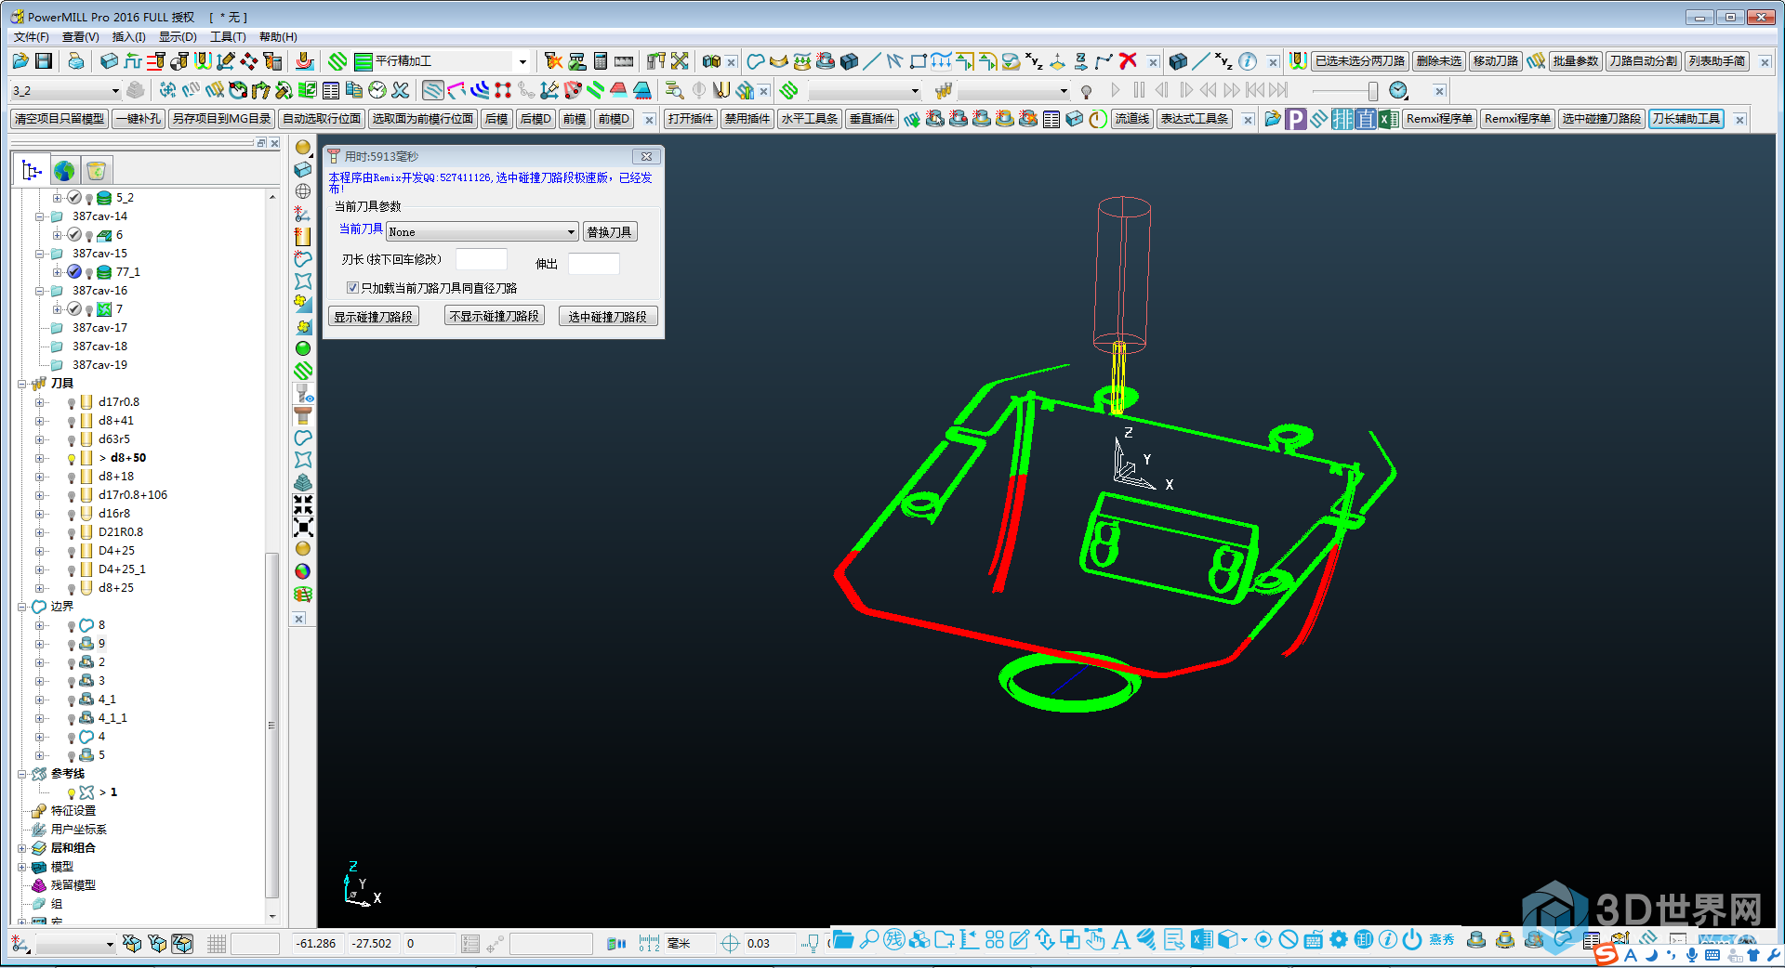
Task: Click the simulation play button
Action: click(1116, 90)
